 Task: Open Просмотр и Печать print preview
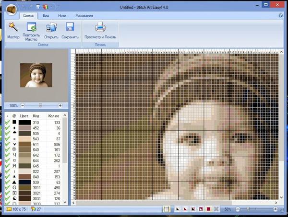[x=100, y=29]
